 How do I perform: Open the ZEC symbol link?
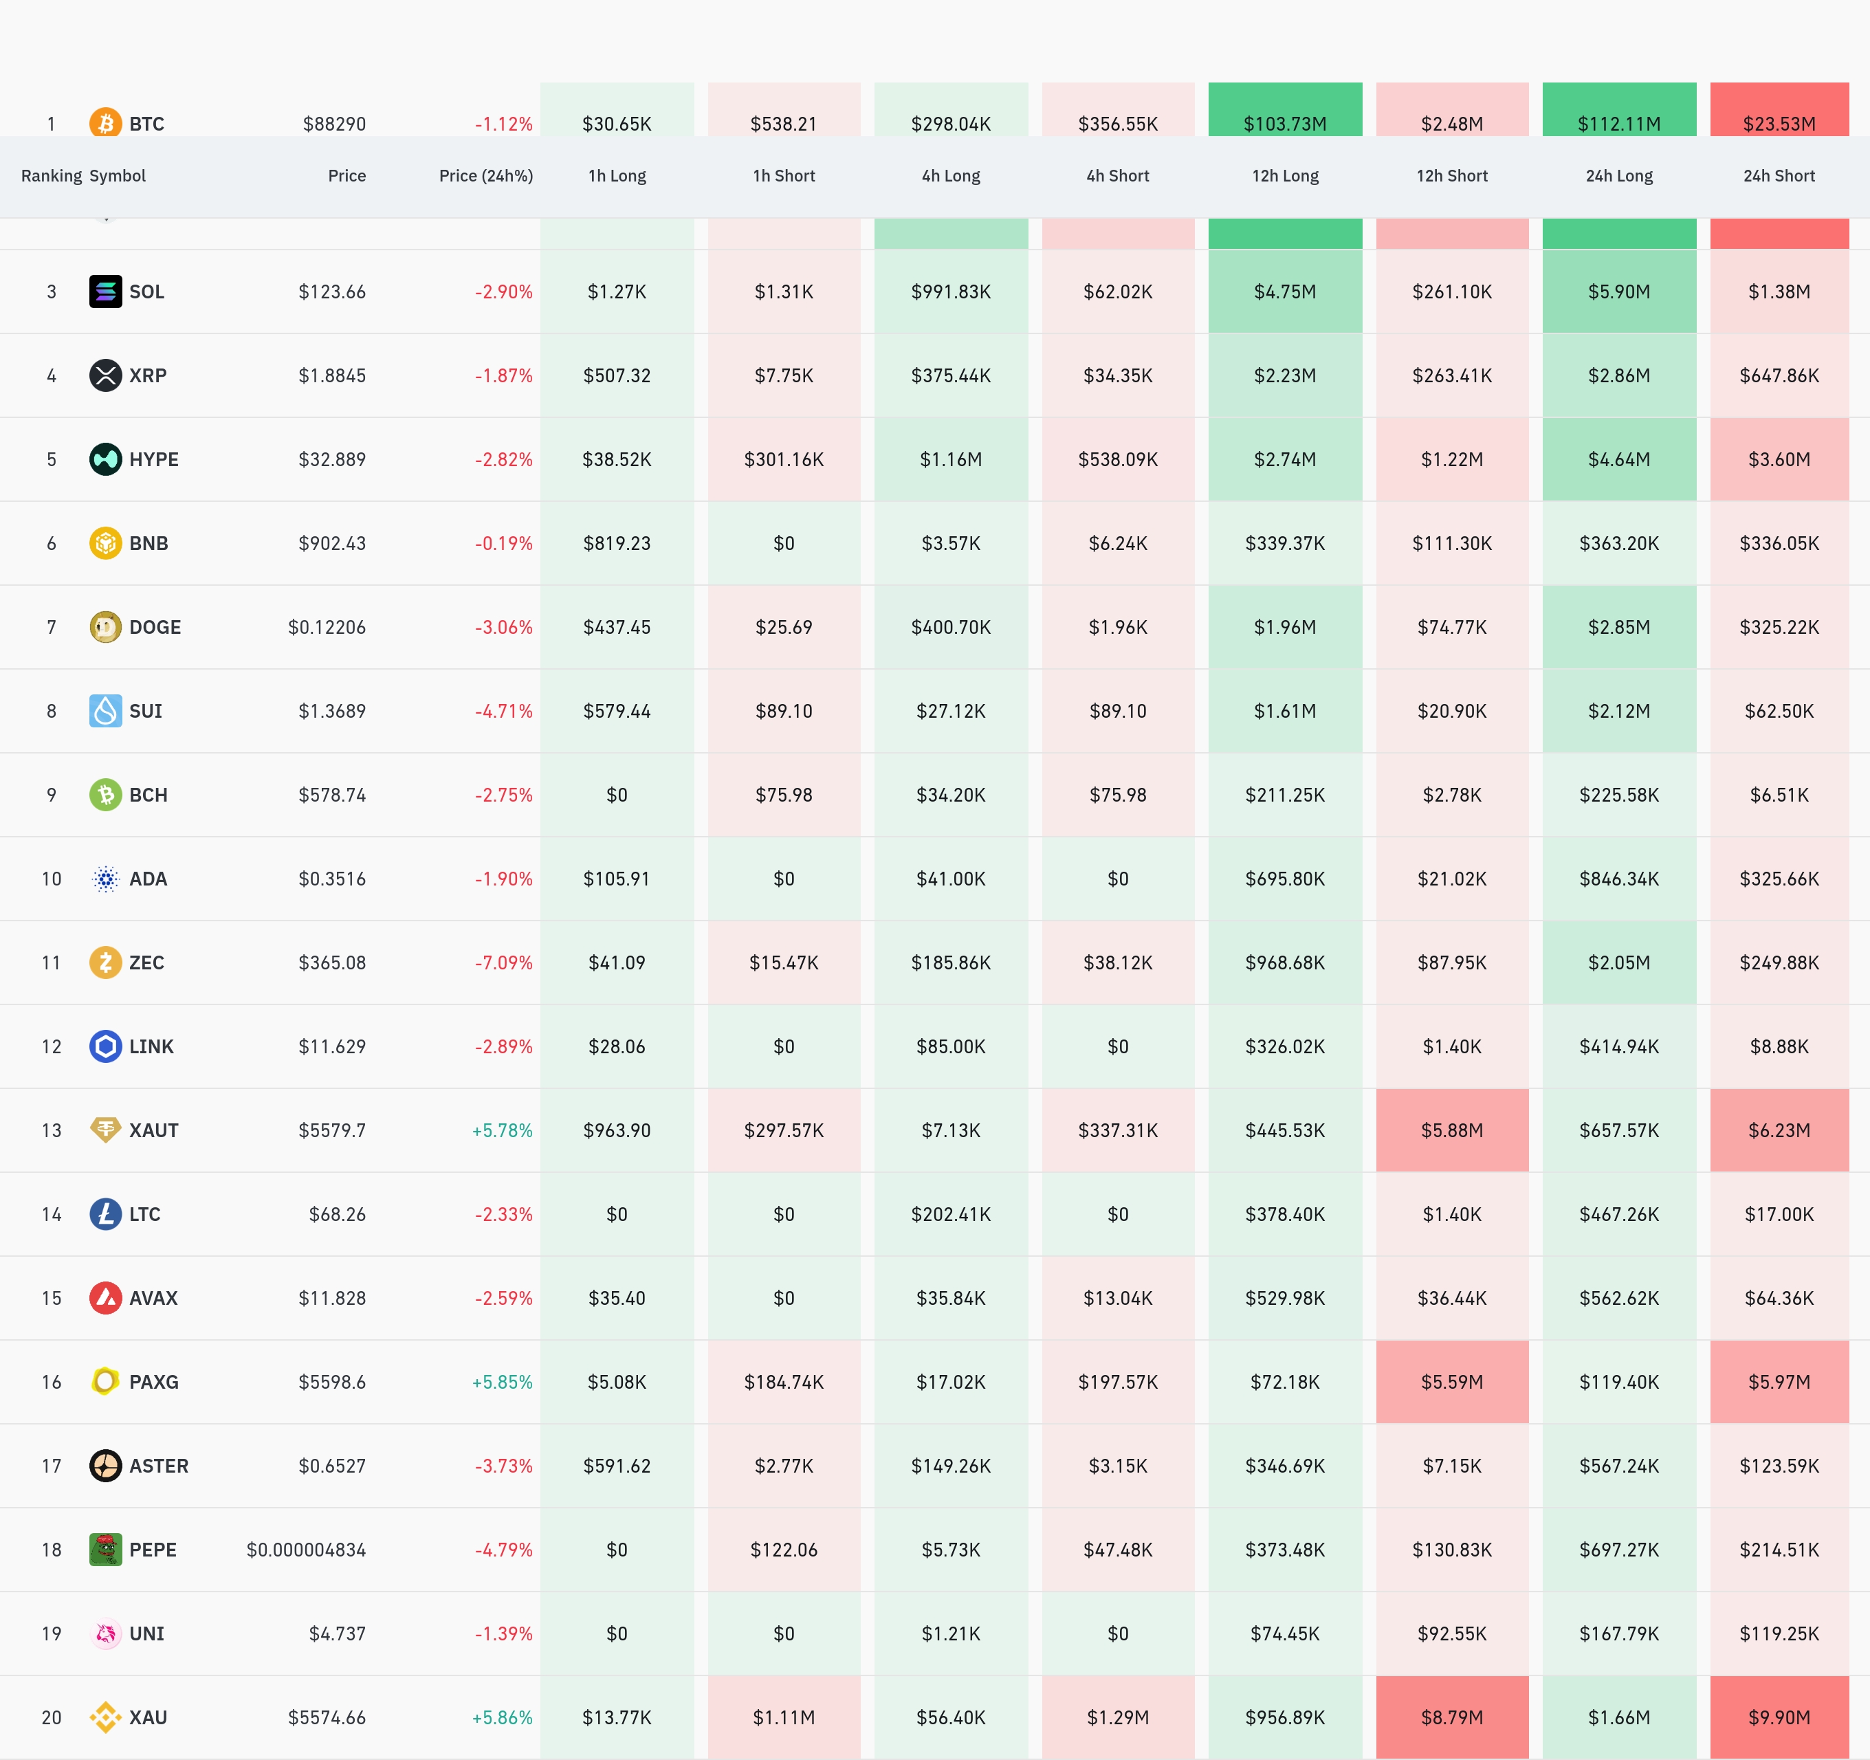[x=146, y=962]
